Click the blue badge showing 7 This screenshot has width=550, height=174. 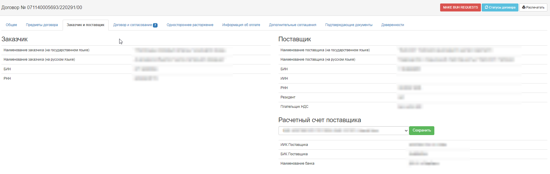[x=155, y=25]
